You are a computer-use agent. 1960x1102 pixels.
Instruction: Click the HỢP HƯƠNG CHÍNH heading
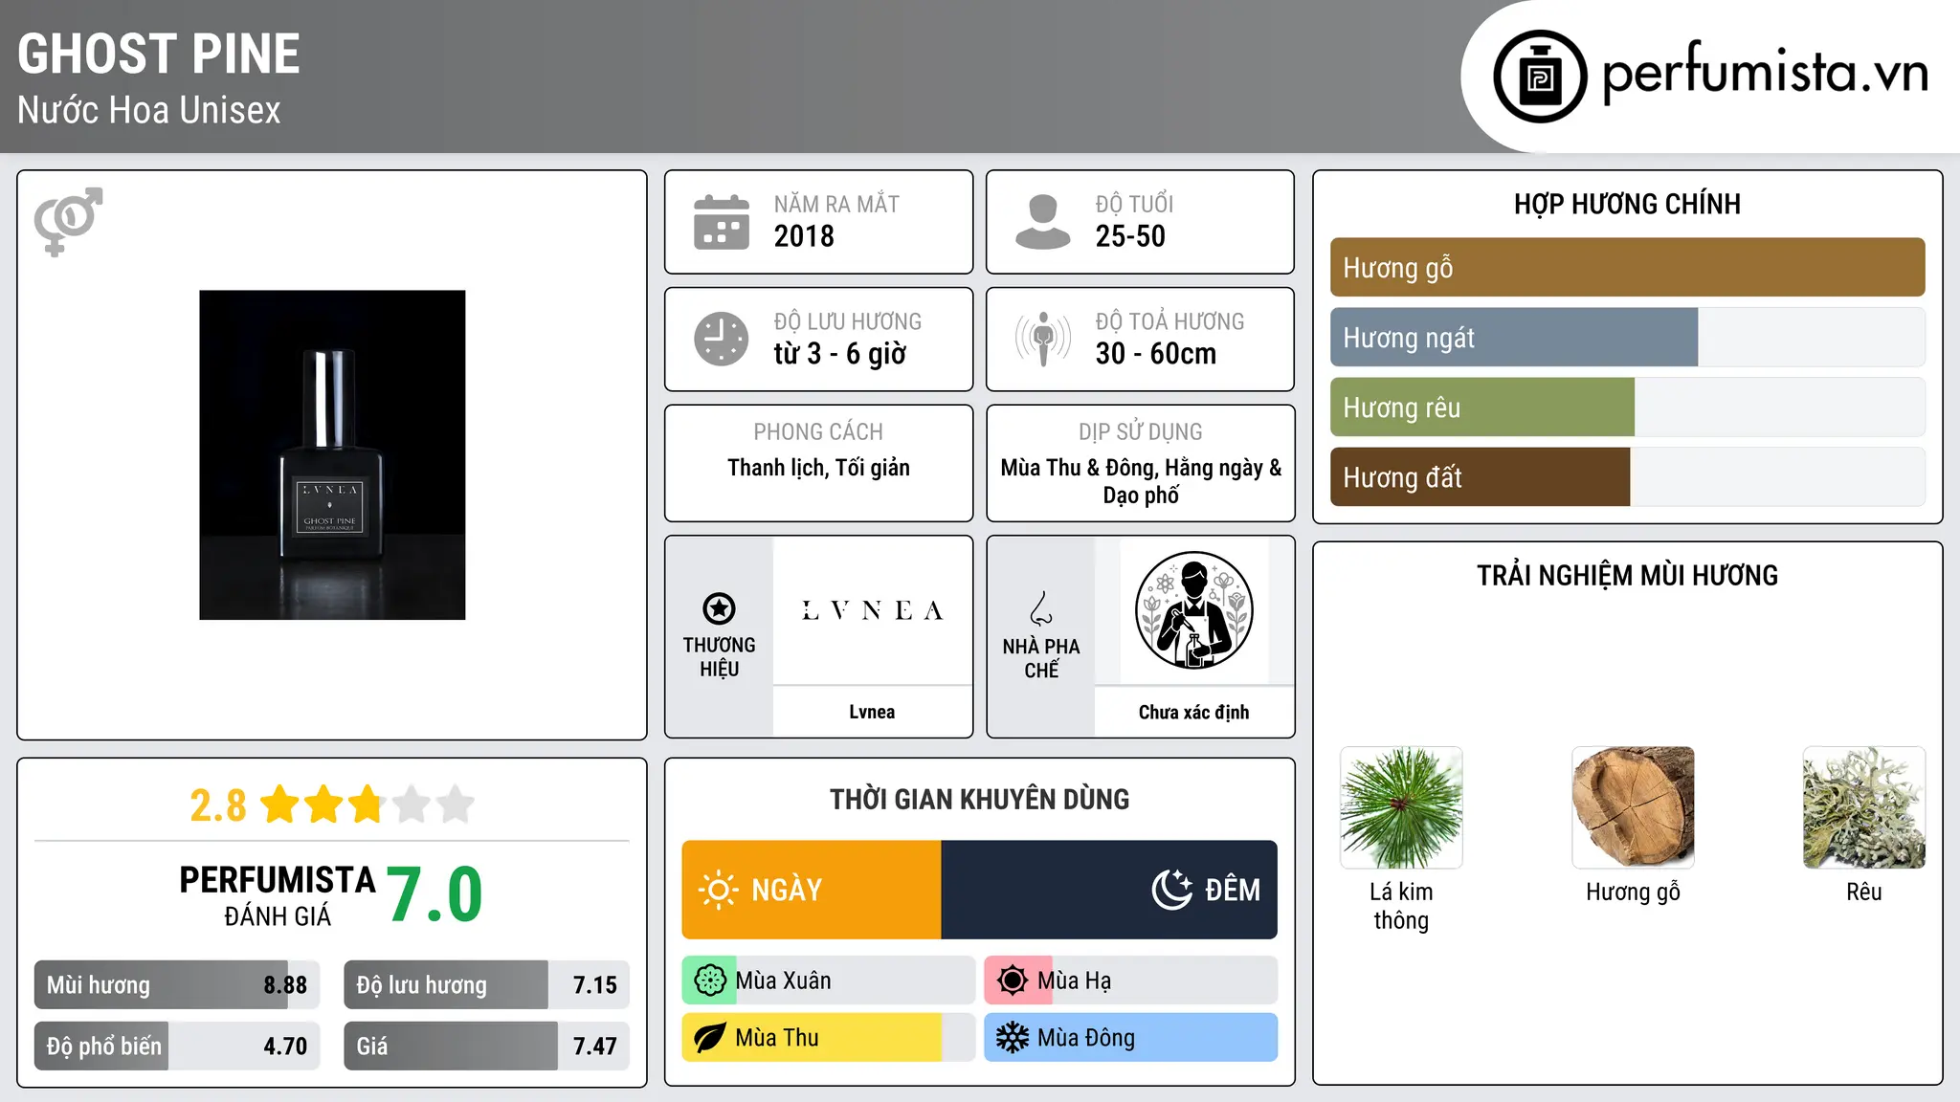(x=1627, y=204)
